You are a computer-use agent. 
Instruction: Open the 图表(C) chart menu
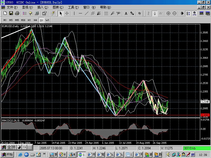[58, 7]
